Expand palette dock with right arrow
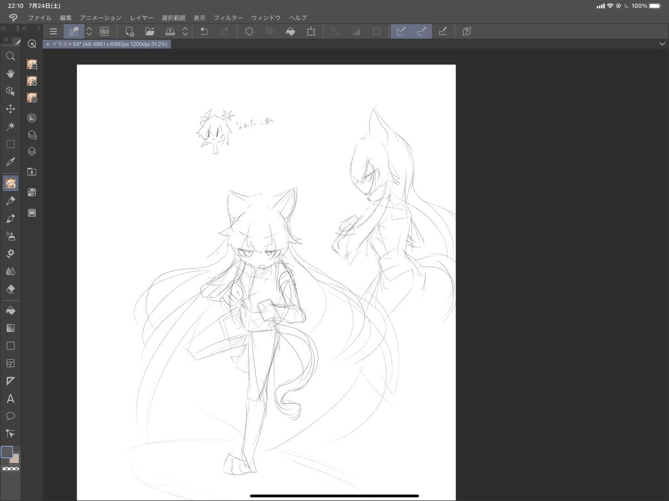The image size is (669, 501). tap(40, 28)
